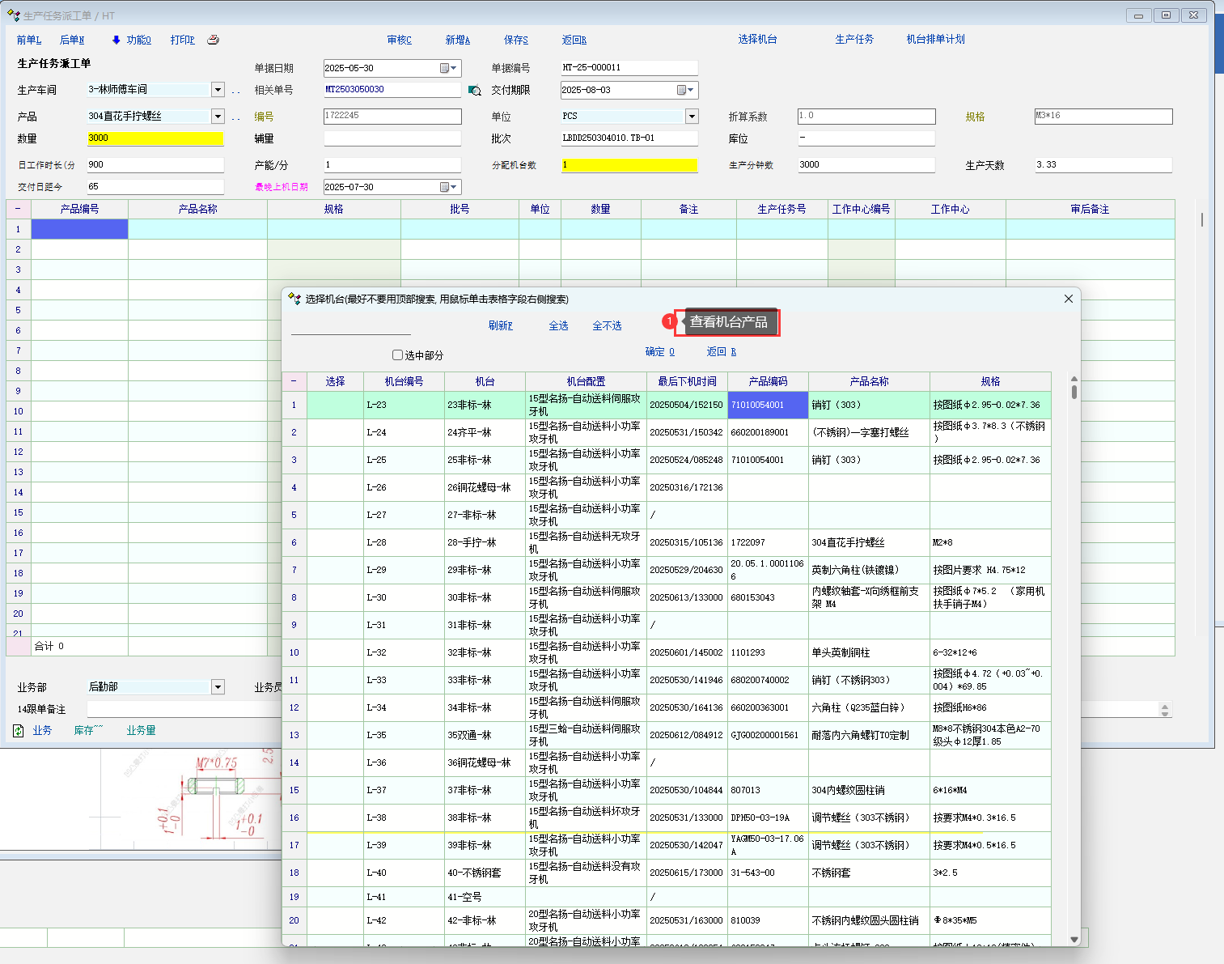Viewport: 1224px width, 964px height.
Task: Close the 选择机台 dialog
Action: [1068, 299]
